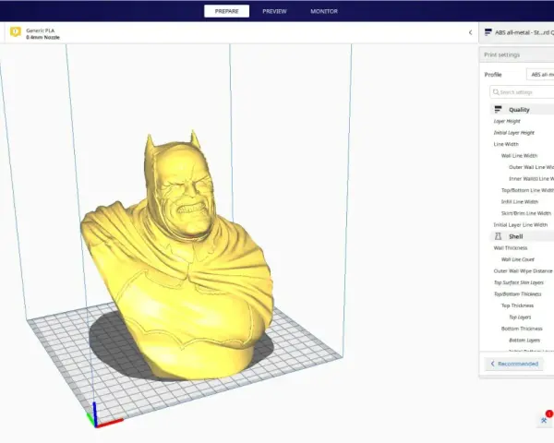The height and width of the screenshot is (443, 554).
Task: Select the Layer Height setting
Action: (x=507, y=121)
